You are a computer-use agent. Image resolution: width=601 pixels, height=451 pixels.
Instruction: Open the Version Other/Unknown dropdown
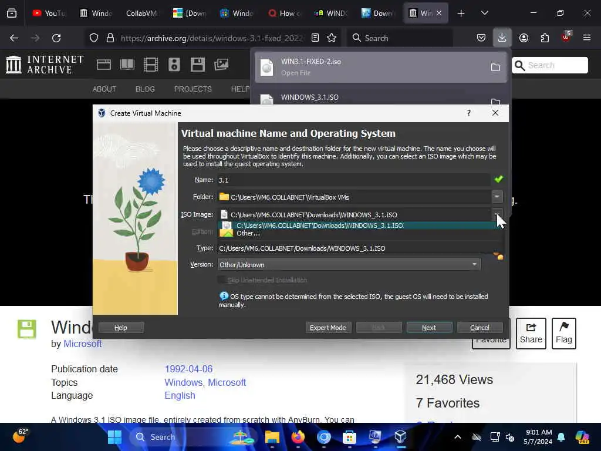(349, 265)
